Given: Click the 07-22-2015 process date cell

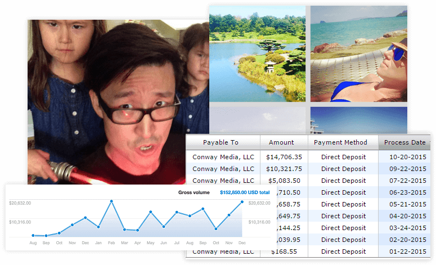Looking at the screenshot, I should click(408, 181).
